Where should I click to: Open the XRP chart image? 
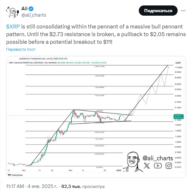(x=96, y=117)
